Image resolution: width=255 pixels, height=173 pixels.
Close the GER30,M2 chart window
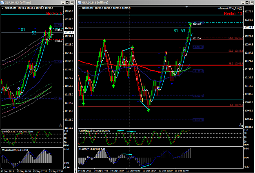(251, 2)
